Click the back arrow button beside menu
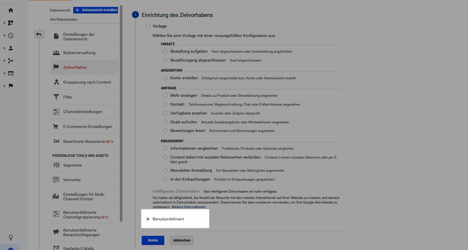The height and width of the screenshot is (250, 468). click(x=39, y=34)
